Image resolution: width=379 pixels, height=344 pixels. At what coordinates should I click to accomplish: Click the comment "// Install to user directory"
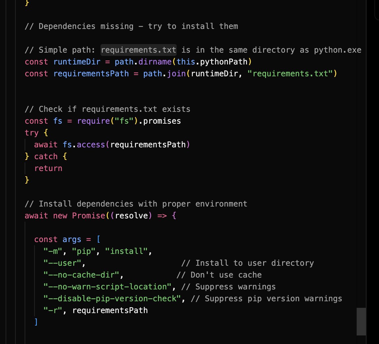click(x=248, y=263)
